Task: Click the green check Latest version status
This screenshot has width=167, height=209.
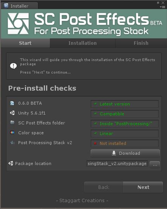Action: 125,104
